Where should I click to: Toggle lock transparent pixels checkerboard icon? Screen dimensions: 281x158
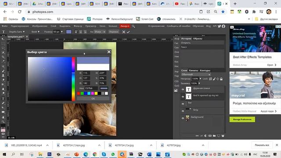[x=210, y=79]
